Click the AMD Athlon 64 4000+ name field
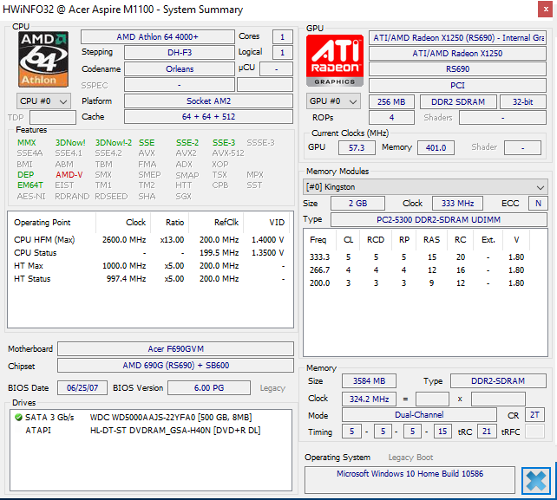This screenshot has width=557, height=500. coord(157,37)
